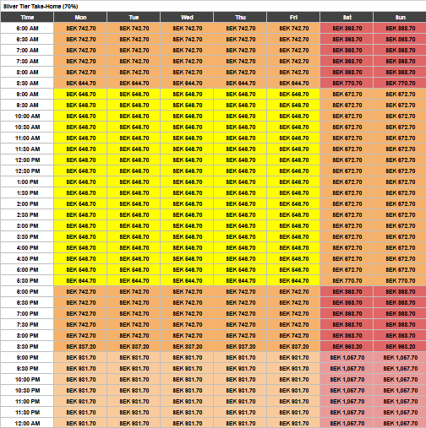
Task: Select Sunday's 7:00 PM red cell
Action: tap(400, 314)
